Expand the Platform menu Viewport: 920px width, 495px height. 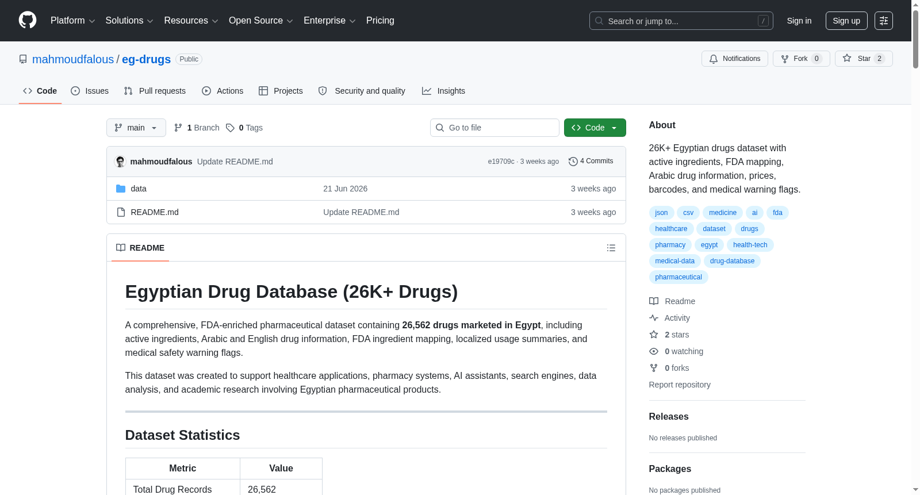pos(72,21)
